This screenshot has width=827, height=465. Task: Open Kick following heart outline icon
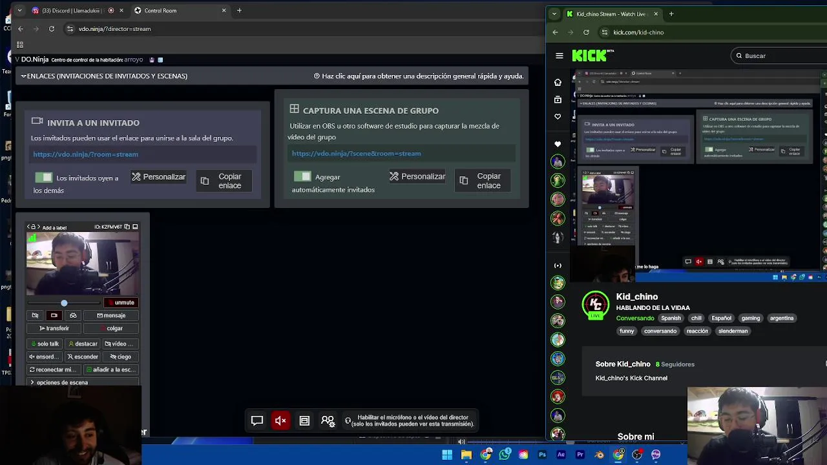pos(558,117)
